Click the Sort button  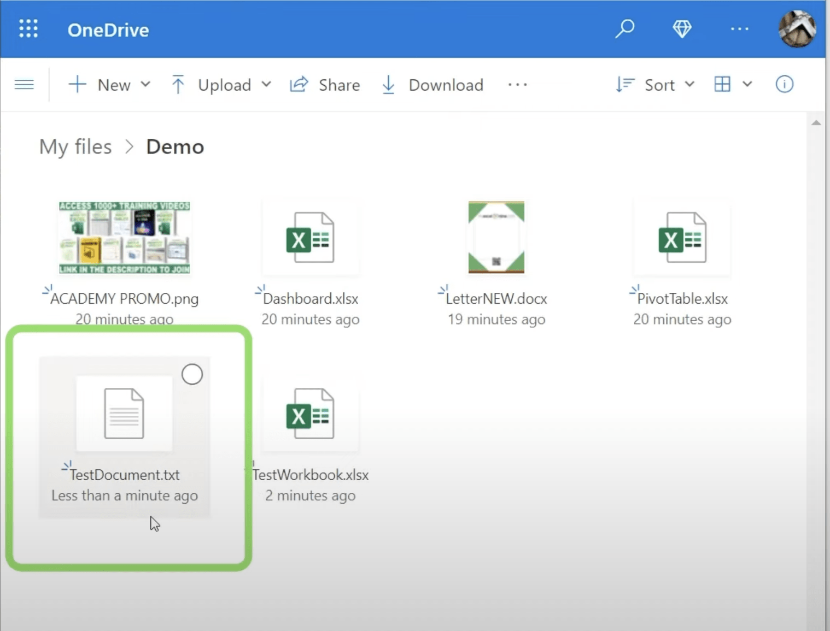(x=646, y=85)
